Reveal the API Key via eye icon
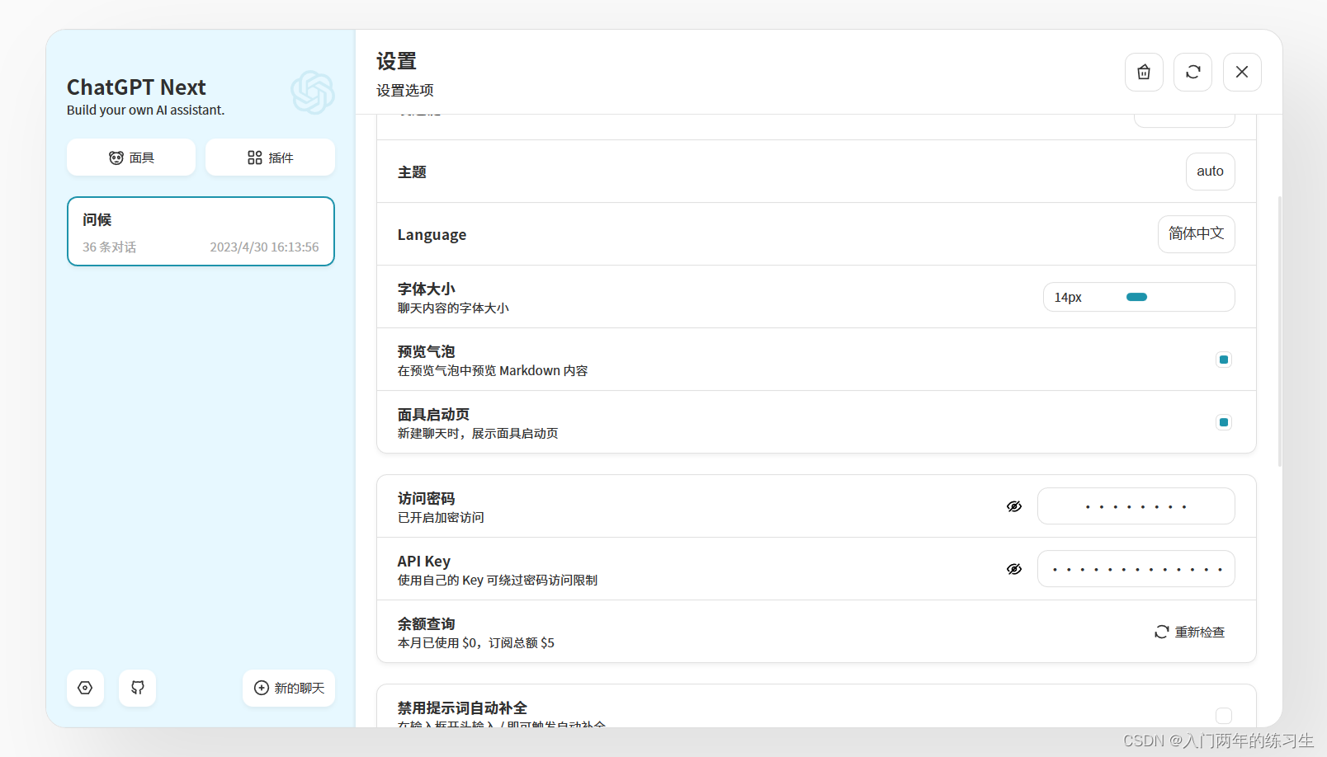Image resolution: width=1327 pixels, height=757 pixels. 1014,569
